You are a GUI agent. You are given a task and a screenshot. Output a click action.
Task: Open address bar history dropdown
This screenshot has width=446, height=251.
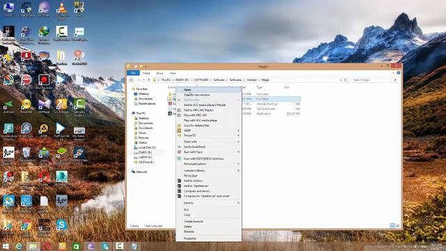pos(341,80)
